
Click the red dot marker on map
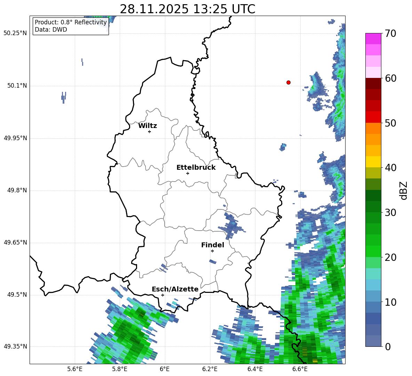[288, 82]
